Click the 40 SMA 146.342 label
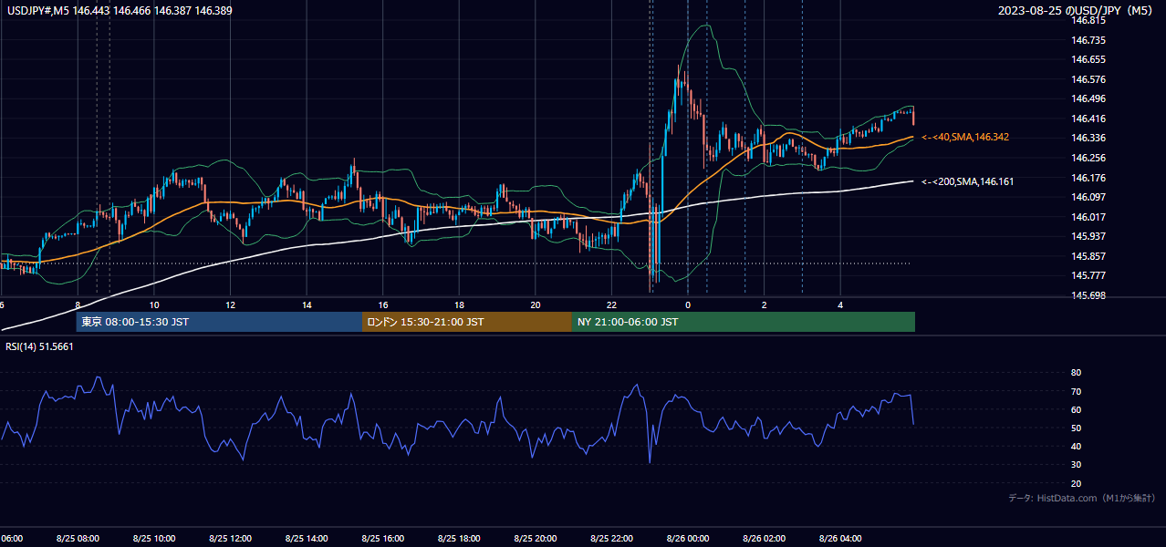 pyautogui.click(x=965, y=137)
